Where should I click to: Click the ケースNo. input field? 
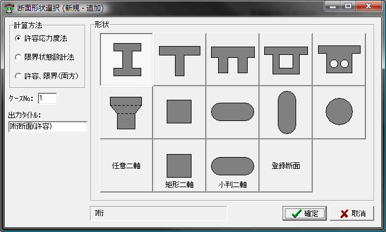pyautogui.click(x=47, y=99)
